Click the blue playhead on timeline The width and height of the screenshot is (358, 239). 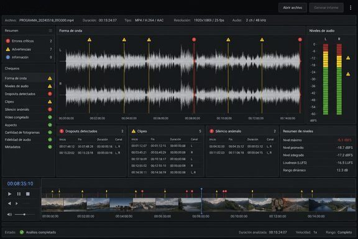tap(201, 201)
